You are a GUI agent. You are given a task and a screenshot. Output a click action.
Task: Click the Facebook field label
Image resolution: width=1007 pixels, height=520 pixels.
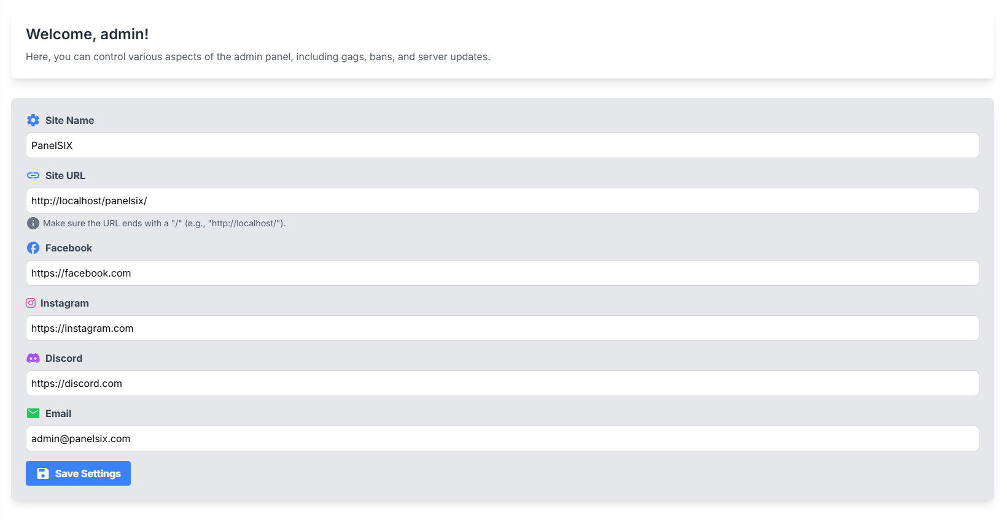point(69,248)
